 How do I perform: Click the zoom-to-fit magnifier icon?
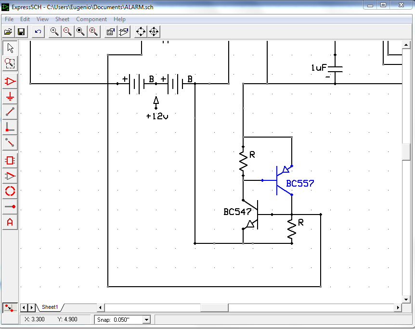[x=81, y=32]
